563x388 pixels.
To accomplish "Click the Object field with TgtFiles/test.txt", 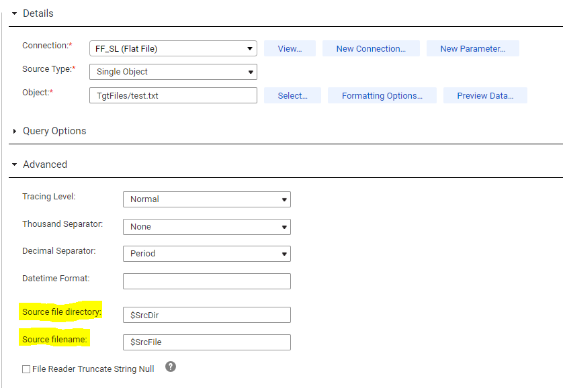I will pos(173,95).
